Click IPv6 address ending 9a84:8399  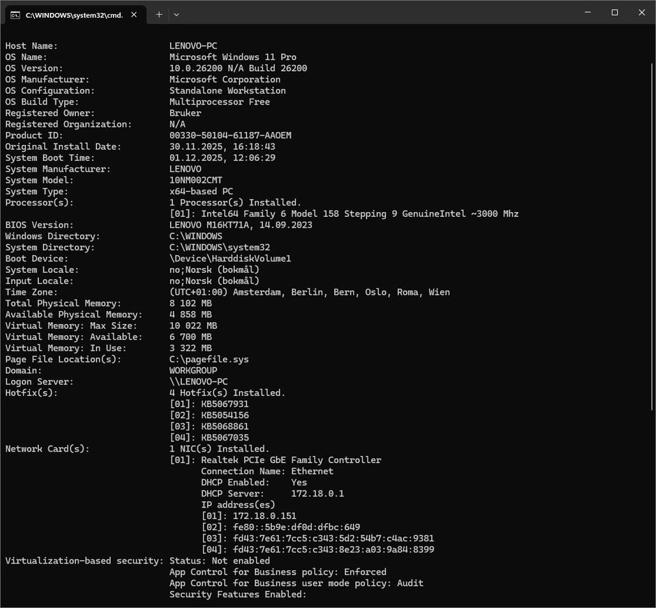click(x=333, y=550)
